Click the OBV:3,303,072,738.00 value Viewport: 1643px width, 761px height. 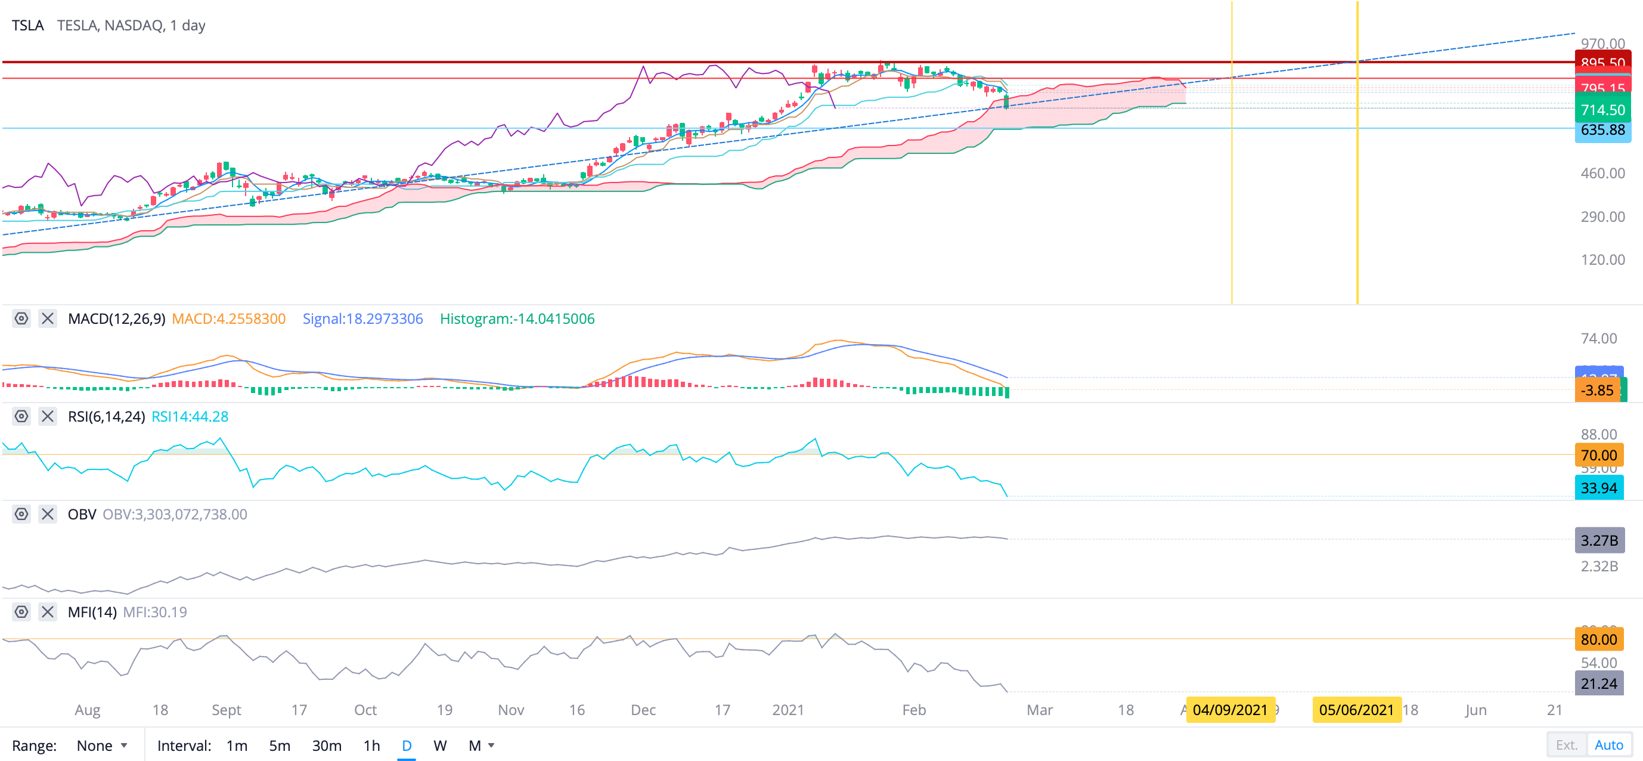point(175,514)
